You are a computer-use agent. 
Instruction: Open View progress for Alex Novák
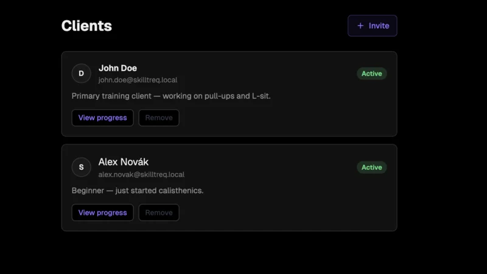pos(102,213)
